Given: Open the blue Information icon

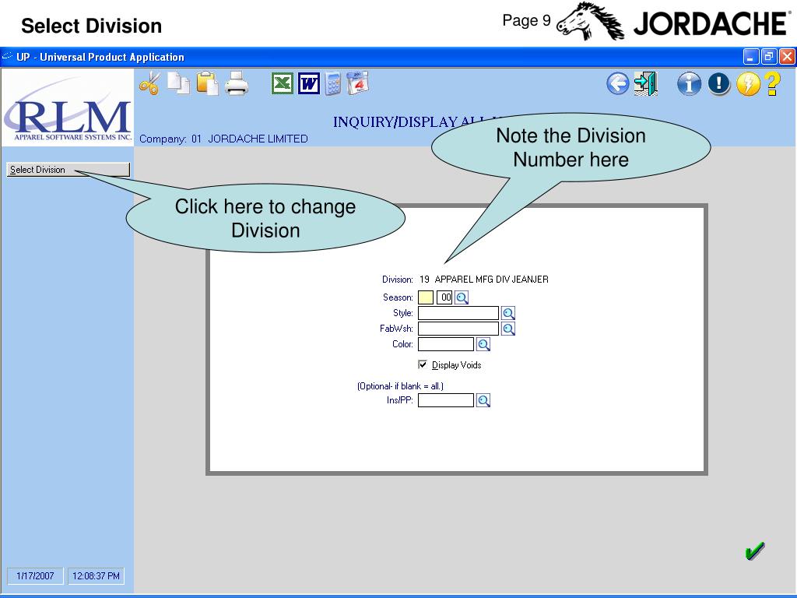Looking at the screenshot, I should pos(690,83).
